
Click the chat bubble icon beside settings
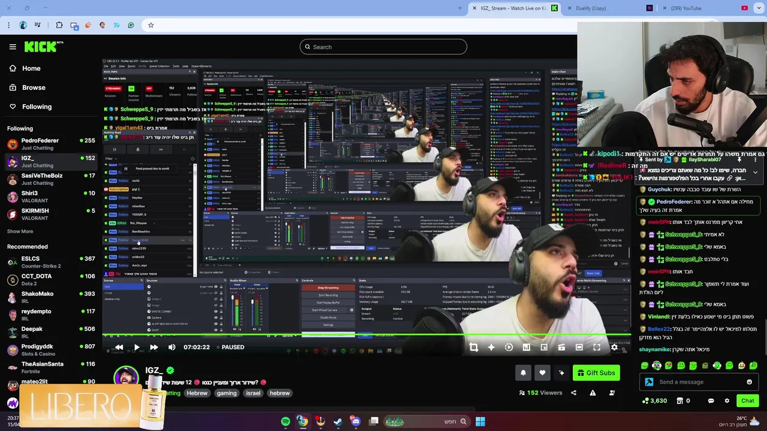coord(711,401)
